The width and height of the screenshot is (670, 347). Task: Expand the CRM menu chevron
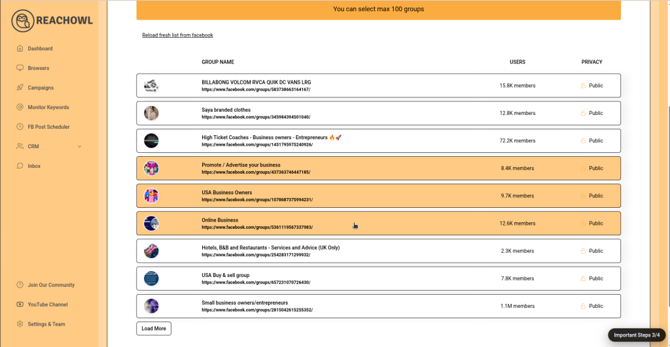80,146
